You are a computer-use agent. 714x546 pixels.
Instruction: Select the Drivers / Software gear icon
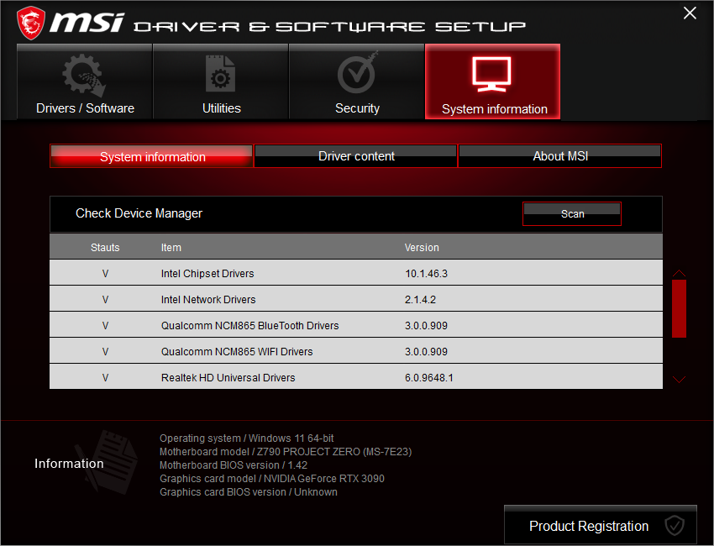(83, 74)
